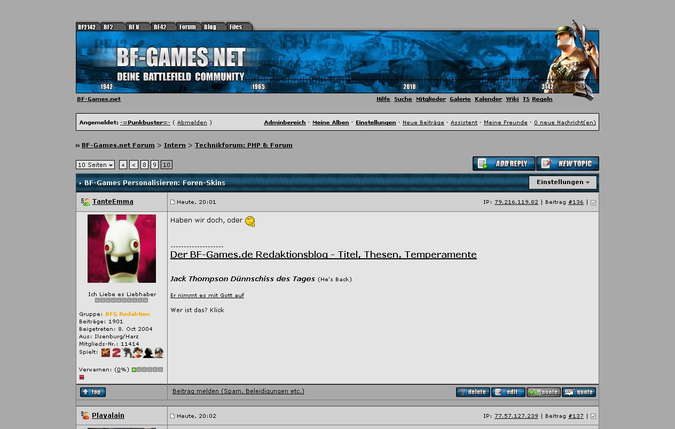Click the Add Reply button

[504, 164]
